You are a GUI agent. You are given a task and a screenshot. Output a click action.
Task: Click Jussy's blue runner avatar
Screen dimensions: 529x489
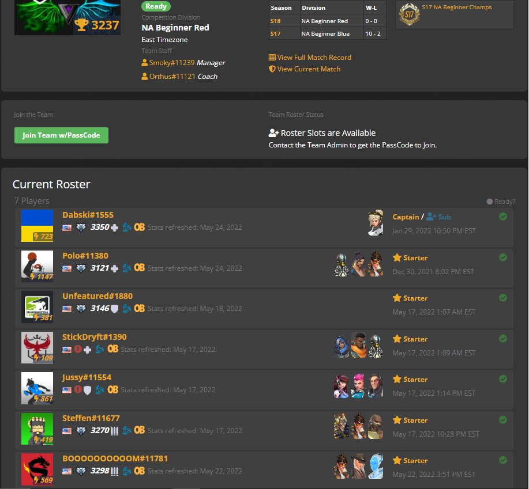coord(37,388)
